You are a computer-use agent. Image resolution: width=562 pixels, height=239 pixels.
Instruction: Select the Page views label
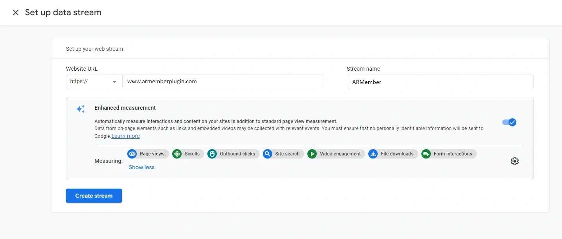pos(152,154)
